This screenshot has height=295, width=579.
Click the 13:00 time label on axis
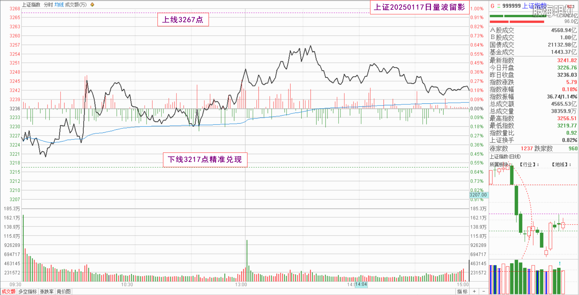point(241,285)
